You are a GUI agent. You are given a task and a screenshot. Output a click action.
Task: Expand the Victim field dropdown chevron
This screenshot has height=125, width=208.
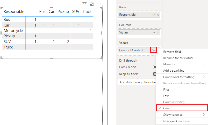pyautogui.click(x=154, y=32)
